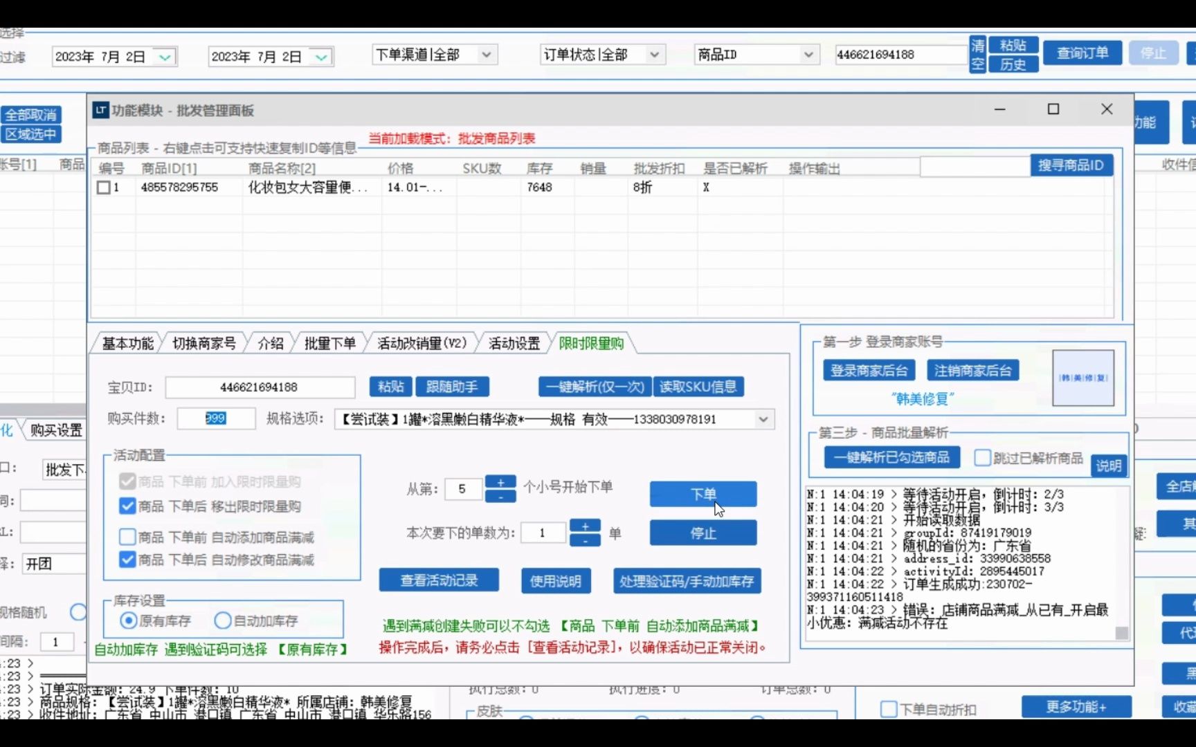Switch to 活动设置 tab
This screenshot has height=747, width=1196.
[514, 343]
